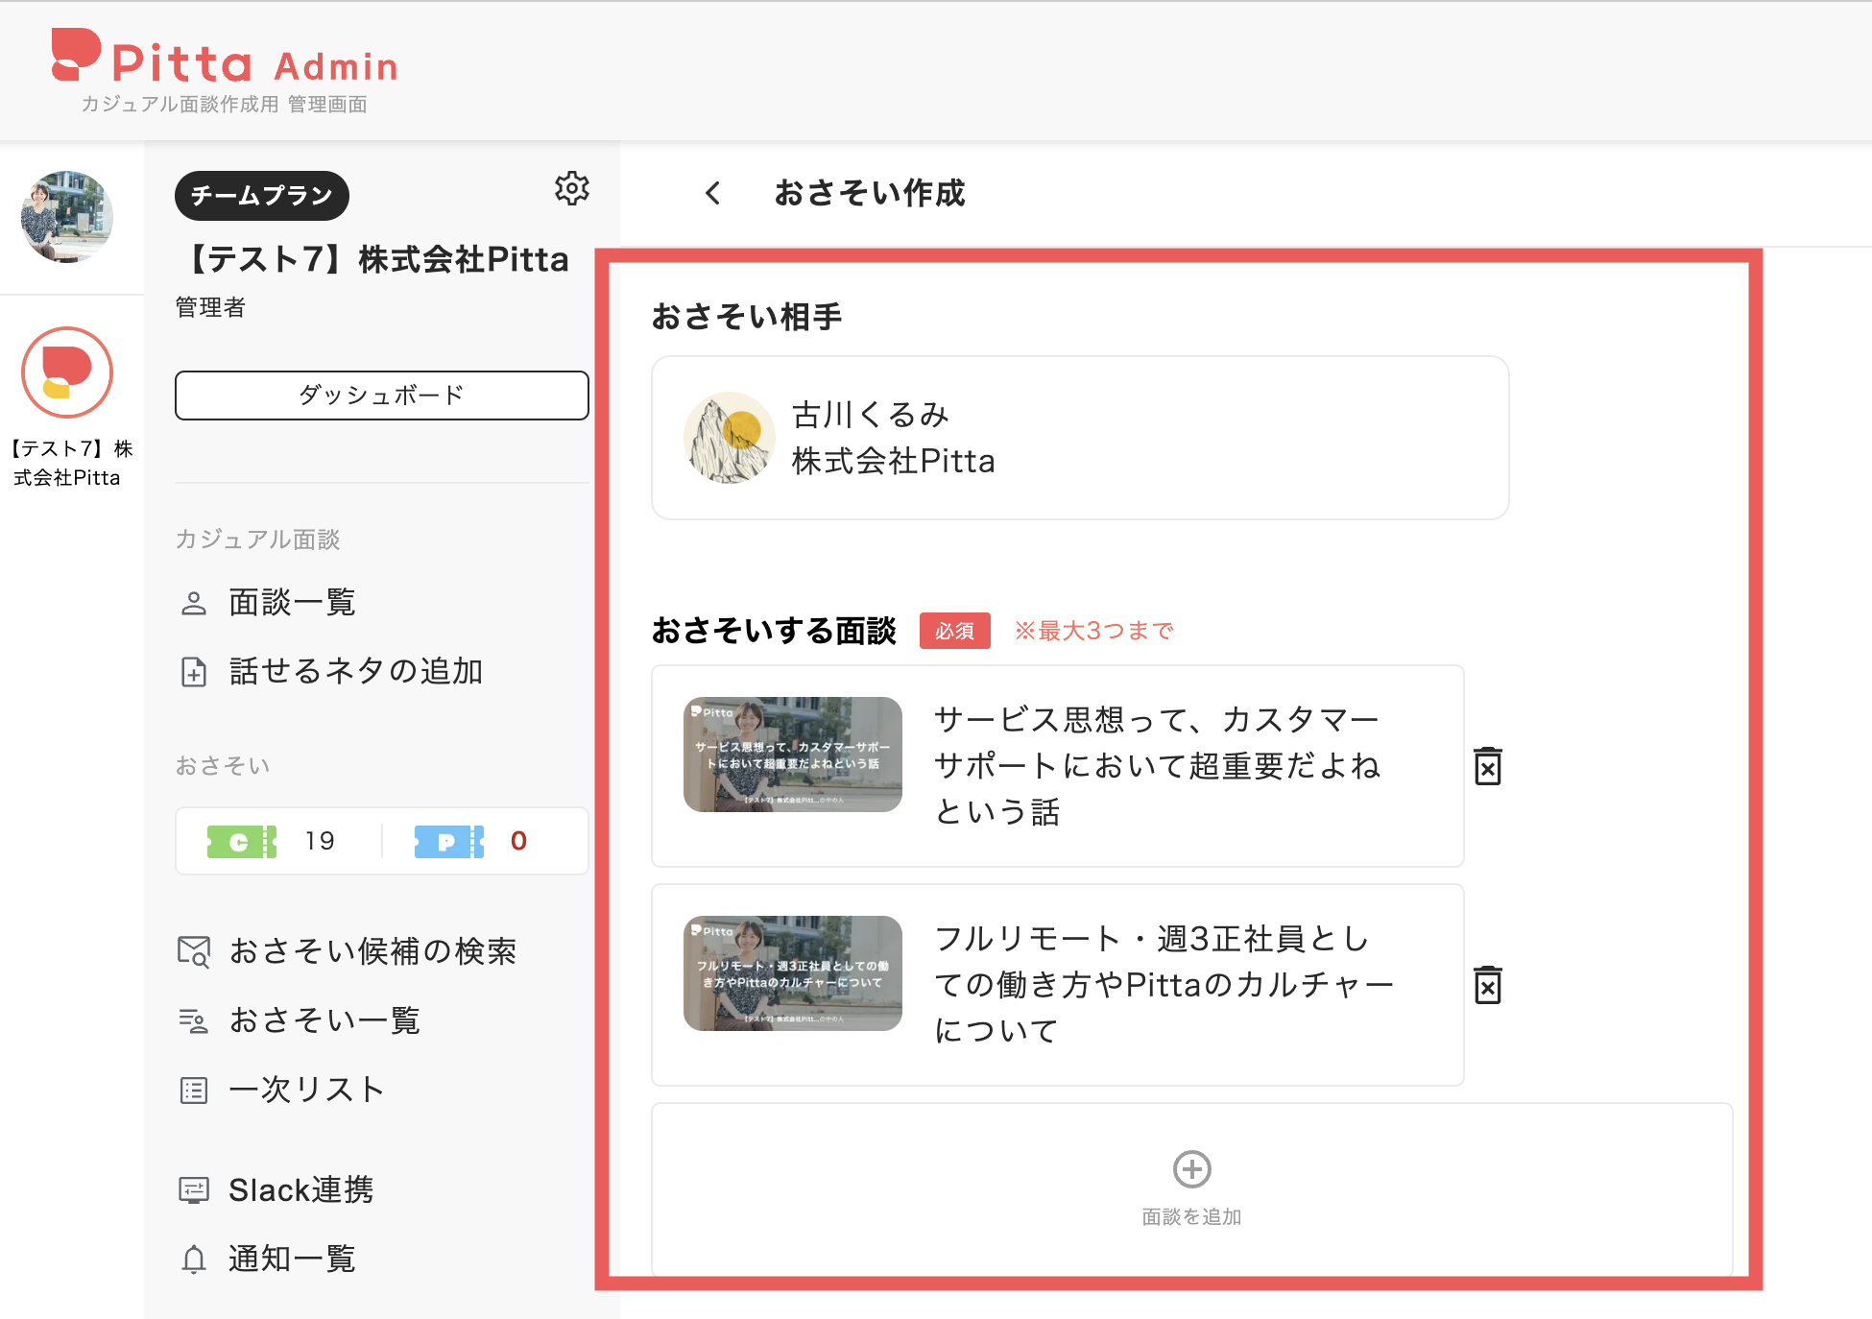Open 話せるネタの追加 menu item
The image size is (1872, 1319).
(x=356, y=671)
